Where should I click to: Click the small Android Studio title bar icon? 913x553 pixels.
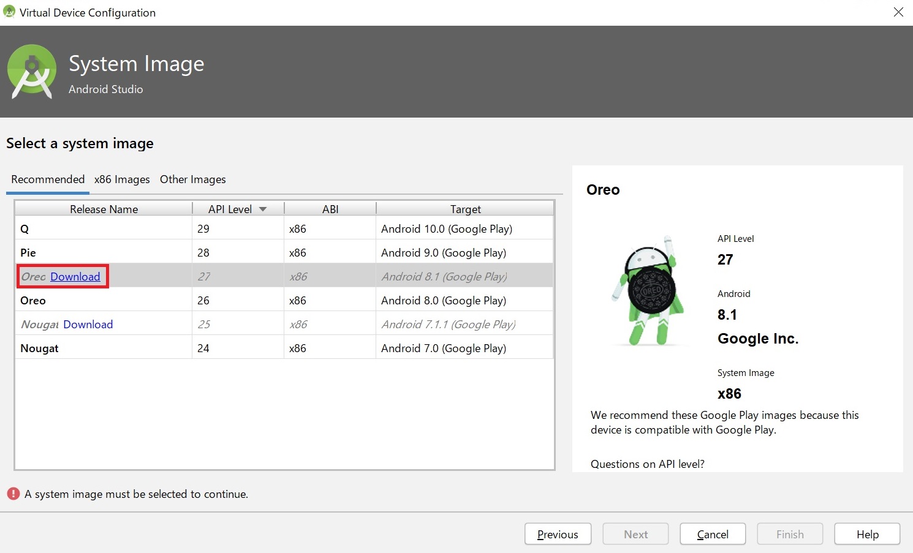click(x=9, y=12)
